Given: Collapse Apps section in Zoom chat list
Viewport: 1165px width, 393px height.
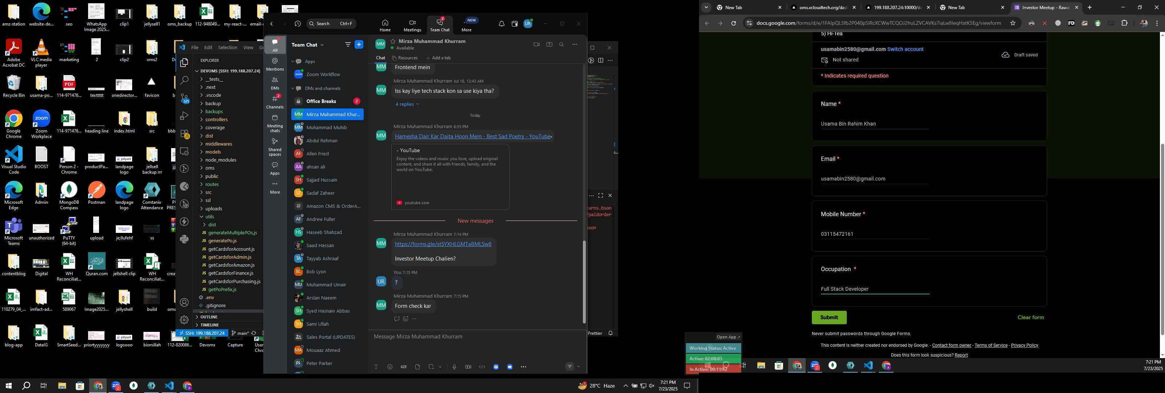Looking at the screenshot, I should click(293, 61).
